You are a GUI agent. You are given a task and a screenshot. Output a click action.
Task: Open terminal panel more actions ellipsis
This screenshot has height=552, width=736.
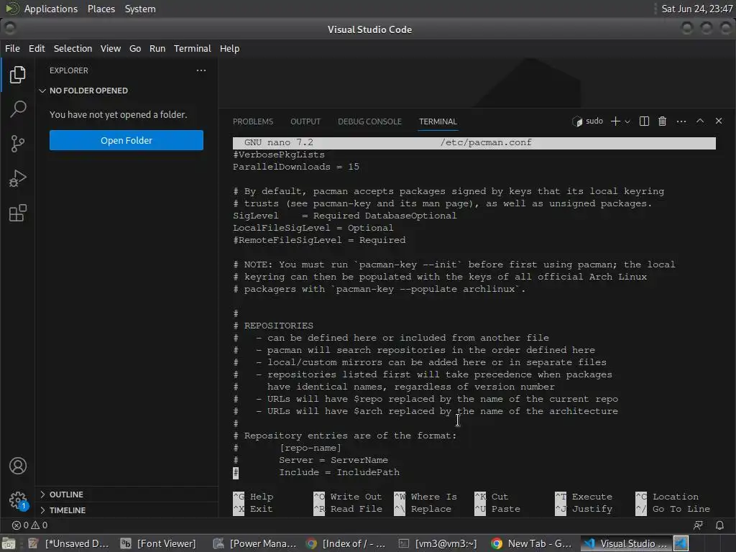point(681,121)
